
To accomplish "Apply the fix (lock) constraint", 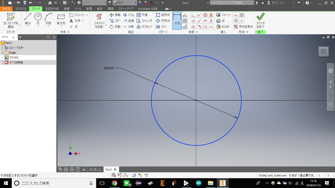I will (x=211, y=15).
